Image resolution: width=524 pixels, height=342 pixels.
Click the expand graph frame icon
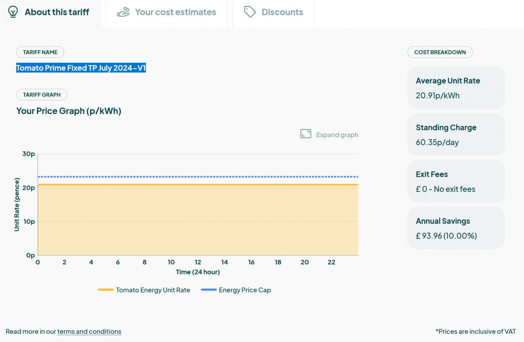pos(306,134)
